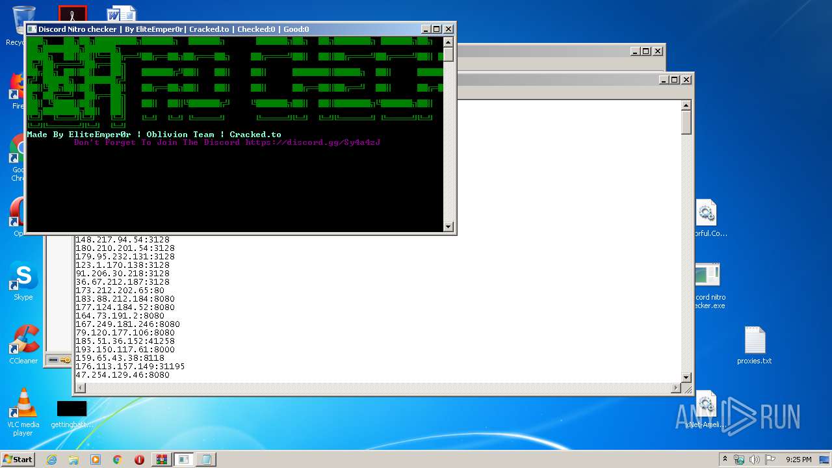The height and width of the screenshot is (468, 832).
Task: Maximize the Notepad proxies window
Action: (x=675, y=79)
